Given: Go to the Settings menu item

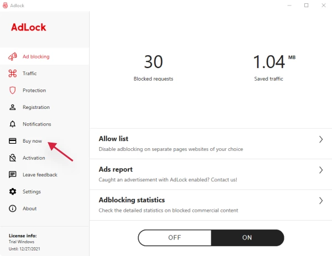Looking at the screenshot, I should click(x=32, y=192).
